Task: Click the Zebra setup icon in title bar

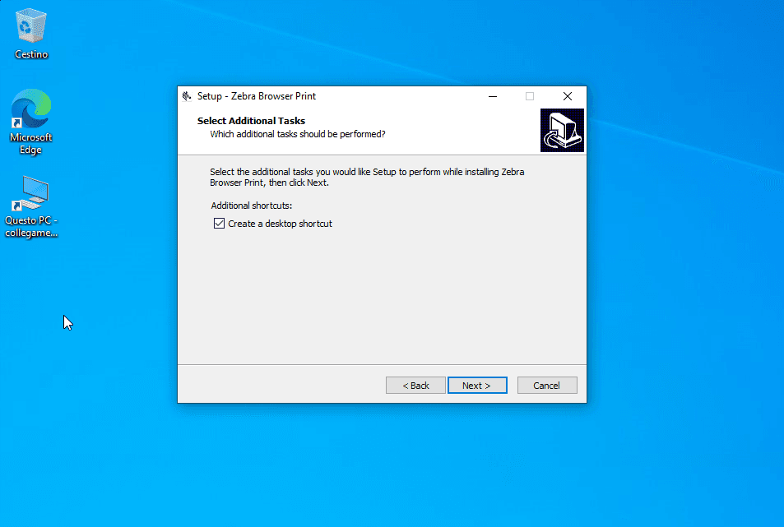Action: coord(187,96)
